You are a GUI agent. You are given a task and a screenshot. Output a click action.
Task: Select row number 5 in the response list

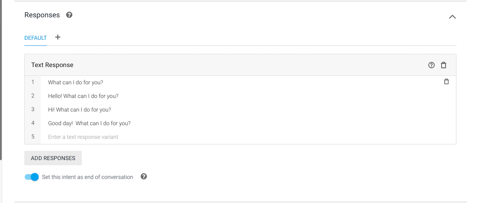[x=33, y=137]
